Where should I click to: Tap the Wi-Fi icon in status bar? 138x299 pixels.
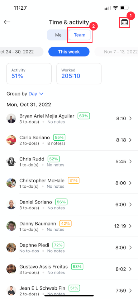[x=115, y=8]
